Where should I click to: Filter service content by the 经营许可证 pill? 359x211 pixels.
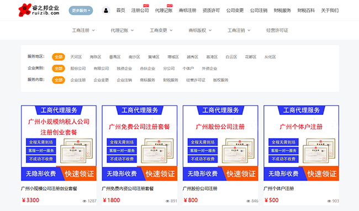196,80
